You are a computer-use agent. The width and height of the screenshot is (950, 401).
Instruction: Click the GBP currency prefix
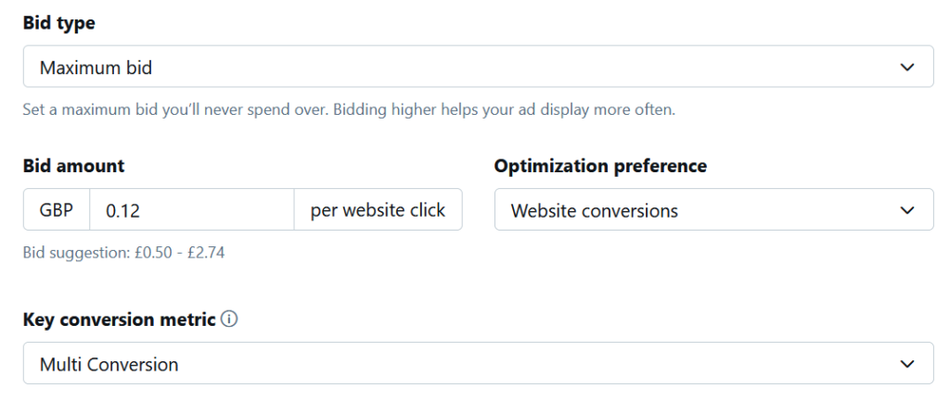point(57,210)
